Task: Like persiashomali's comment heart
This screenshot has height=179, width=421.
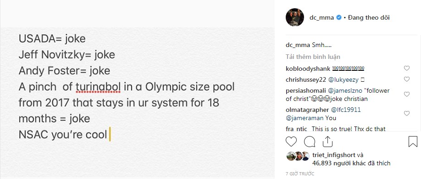Action: (x=407, y=95)
